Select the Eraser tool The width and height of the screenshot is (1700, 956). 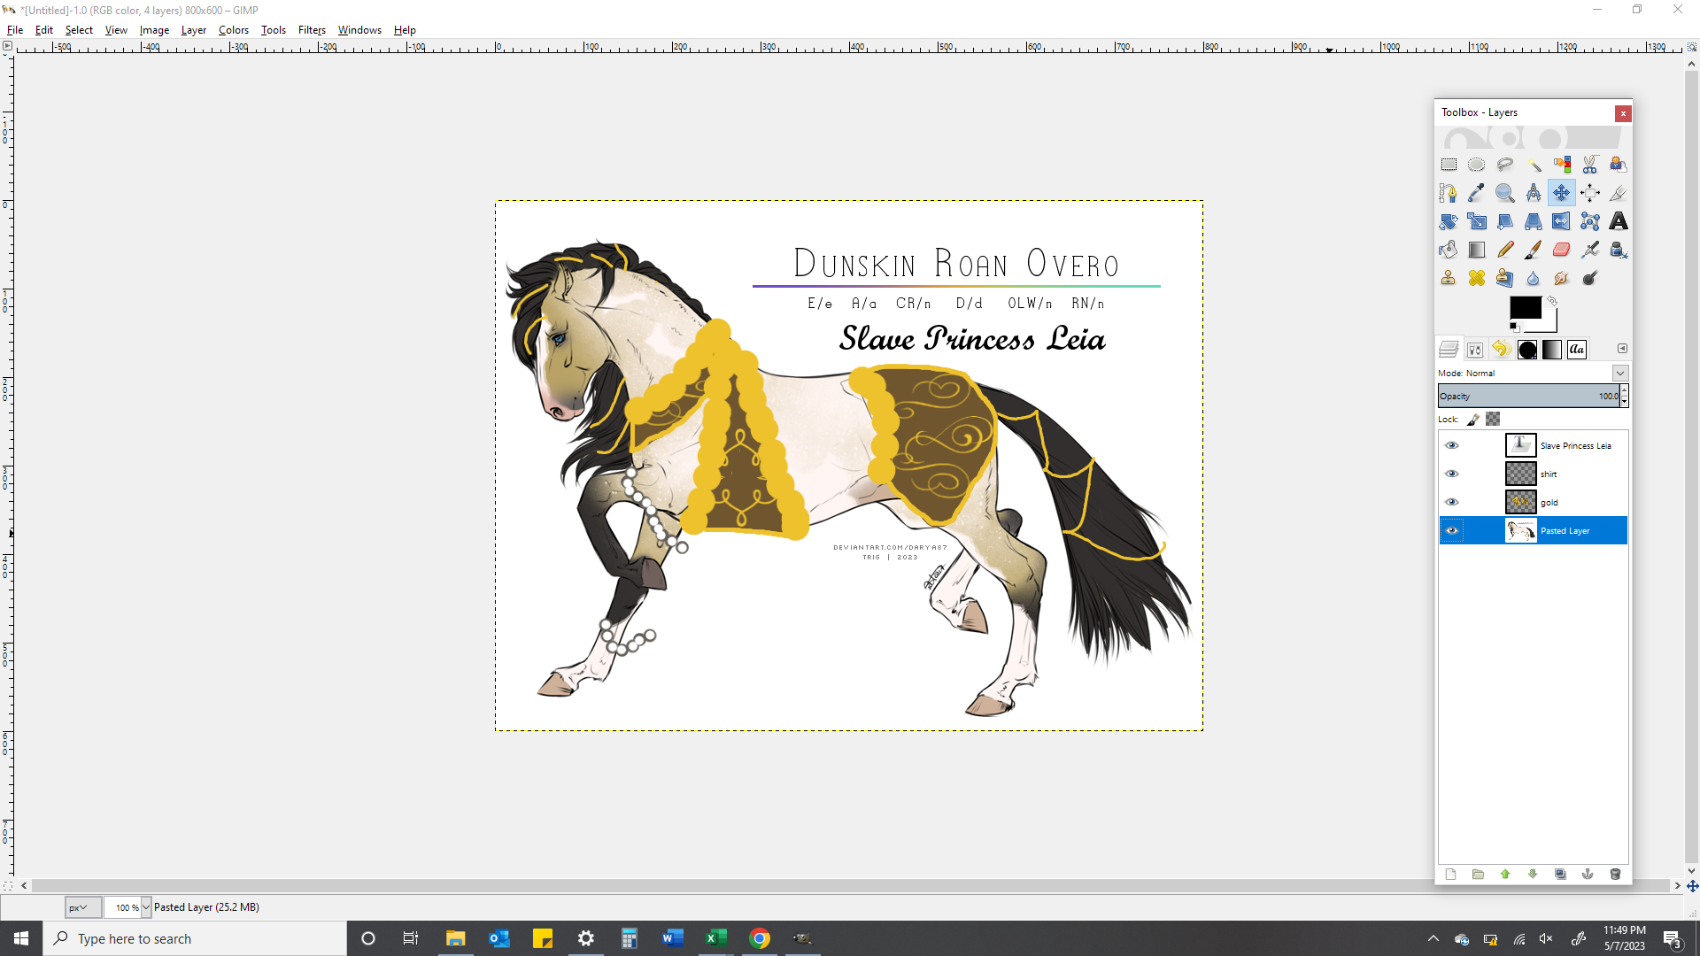1562,250
